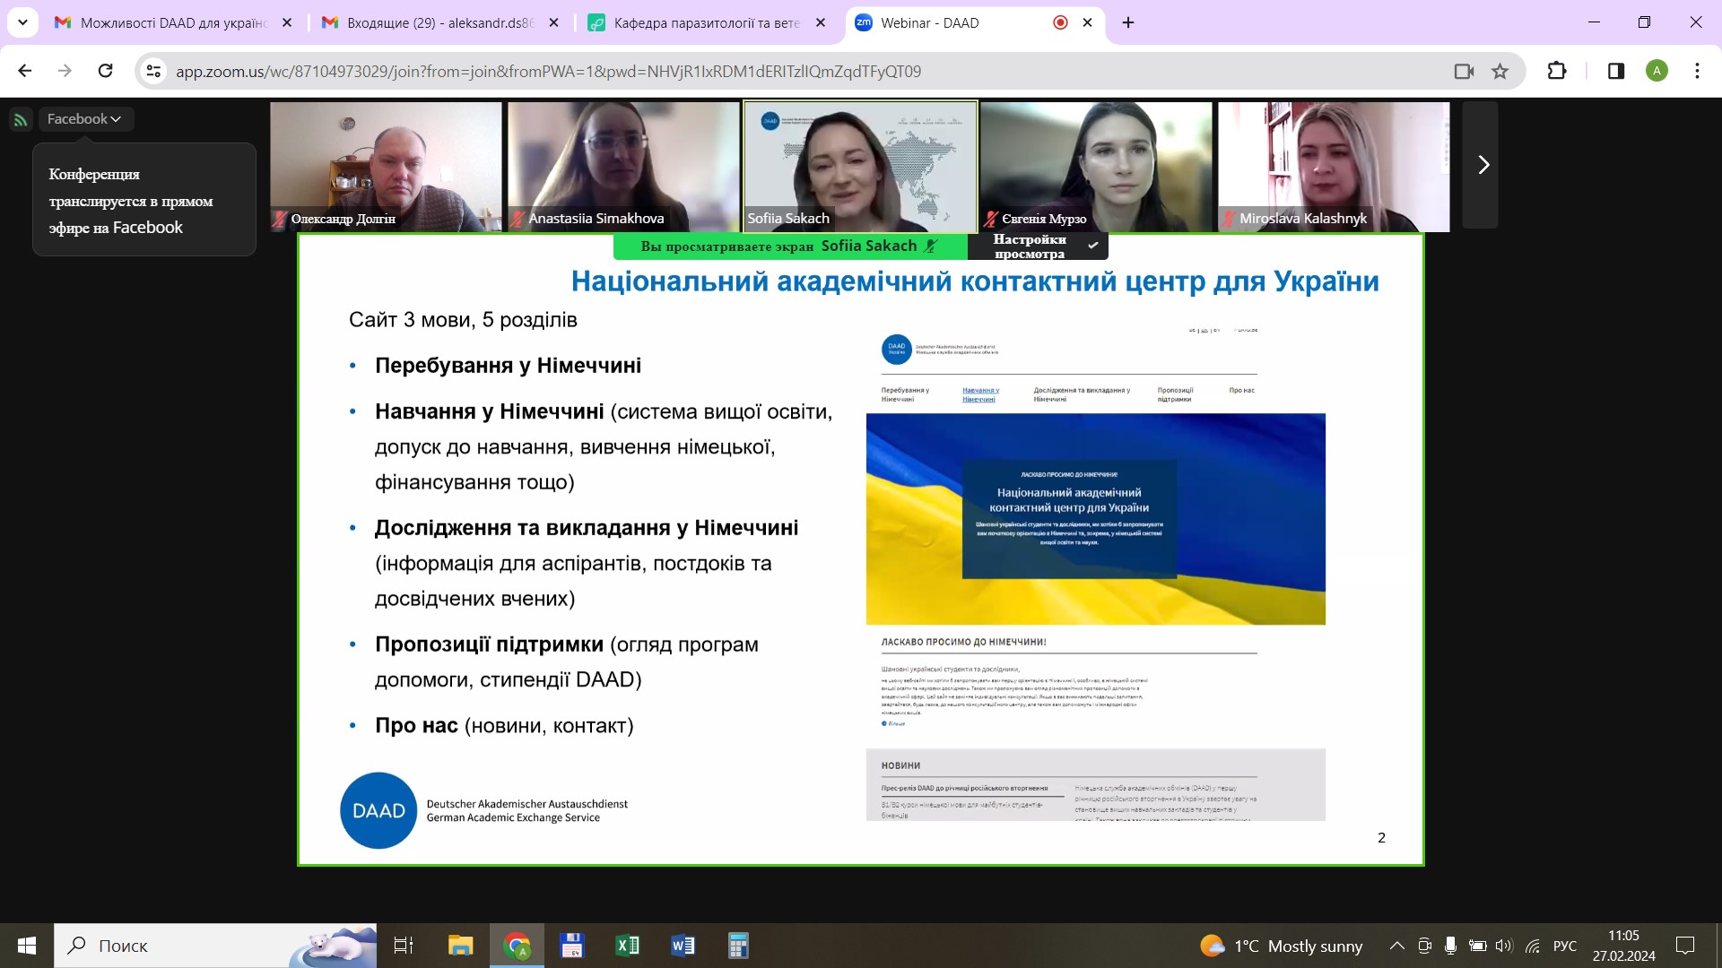Select Sofiia Sakach video thumbnail
Viewport: 1722px width, 968px height.
pos(860,167)
